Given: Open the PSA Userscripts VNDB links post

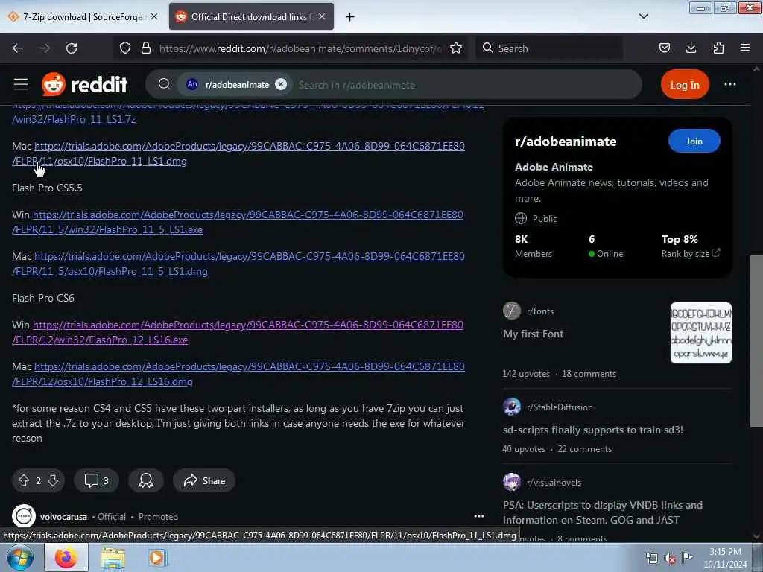Looking at the screenshot, I should coord(602,512).
